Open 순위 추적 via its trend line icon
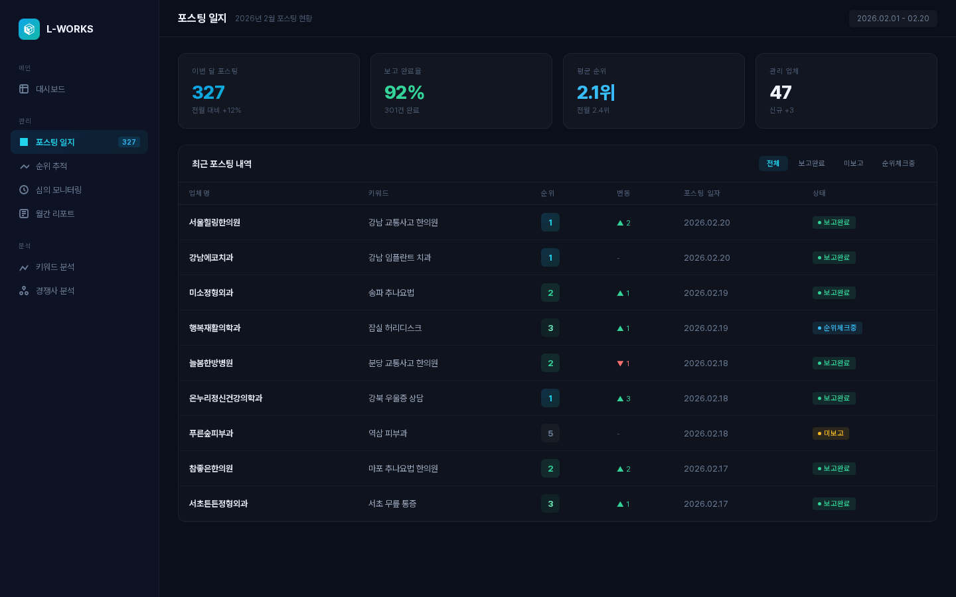 pyautogui.click(x=25, y=166)
